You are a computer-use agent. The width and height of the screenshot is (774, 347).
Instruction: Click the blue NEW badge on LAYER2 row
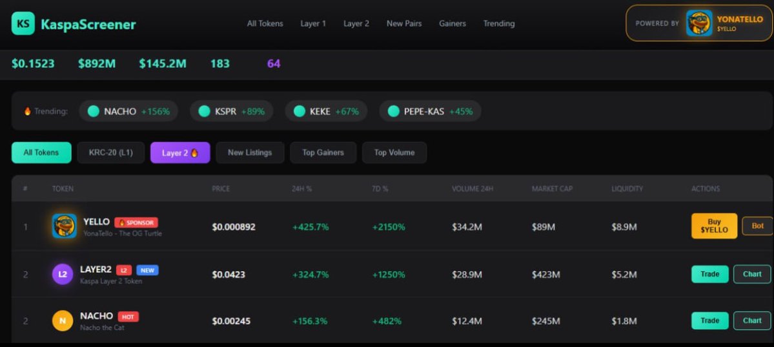(148, 270)
